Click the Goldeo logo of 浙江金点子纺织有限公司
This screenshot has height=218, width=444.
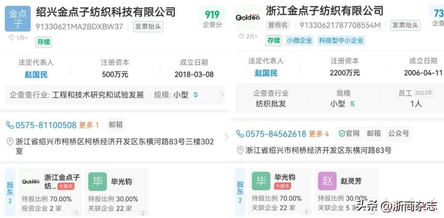(x=247, y=18)
